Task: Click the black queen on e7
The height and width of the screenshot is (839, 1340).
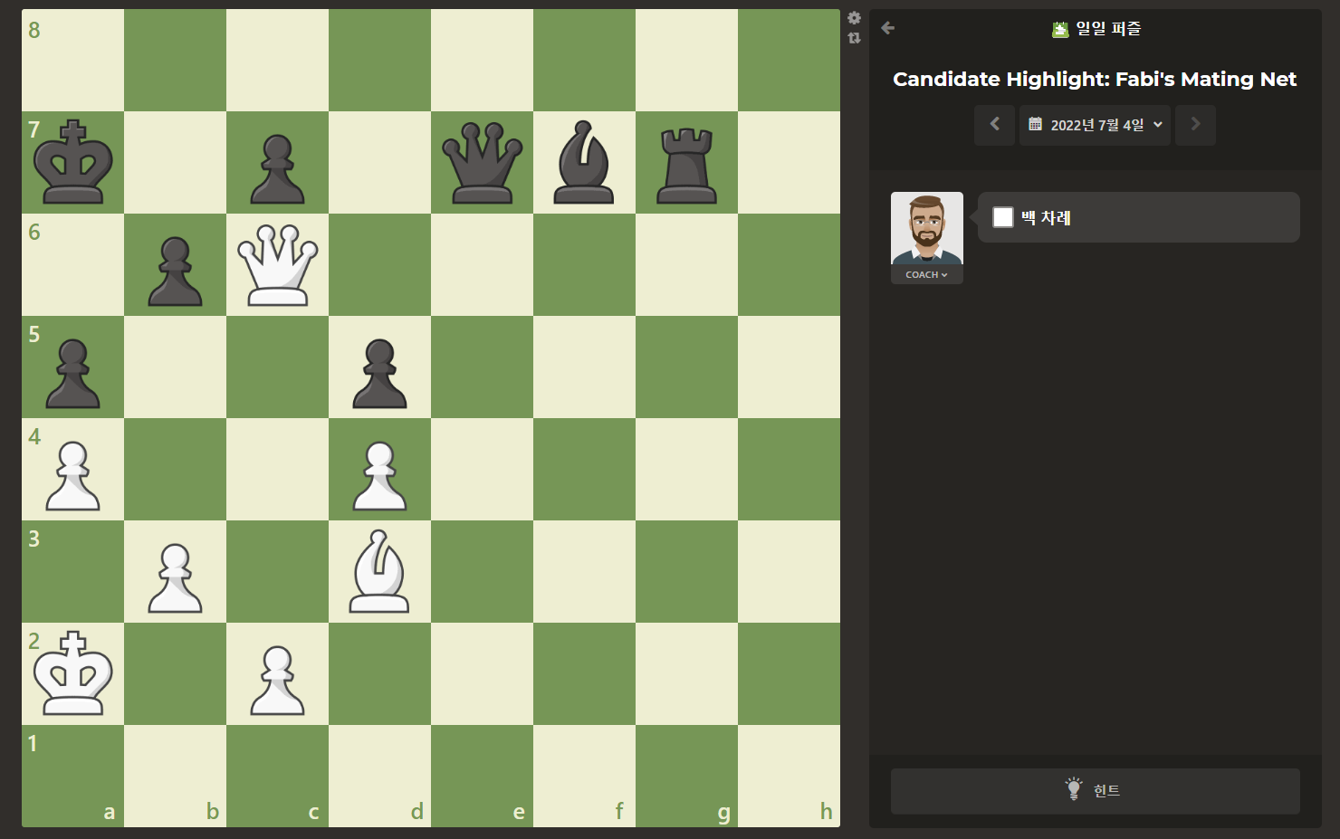Action: [483, 163]
